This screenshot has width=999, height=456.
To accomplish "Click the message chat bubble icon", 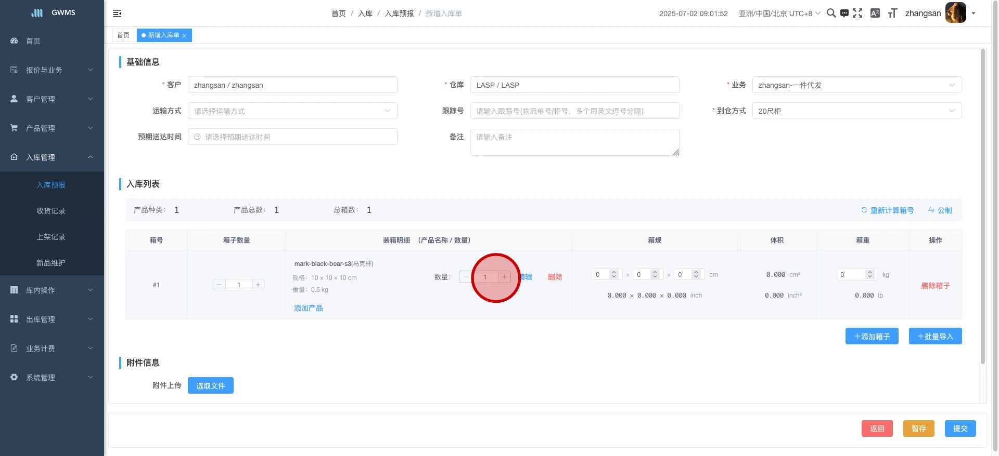I will [844, 14].
